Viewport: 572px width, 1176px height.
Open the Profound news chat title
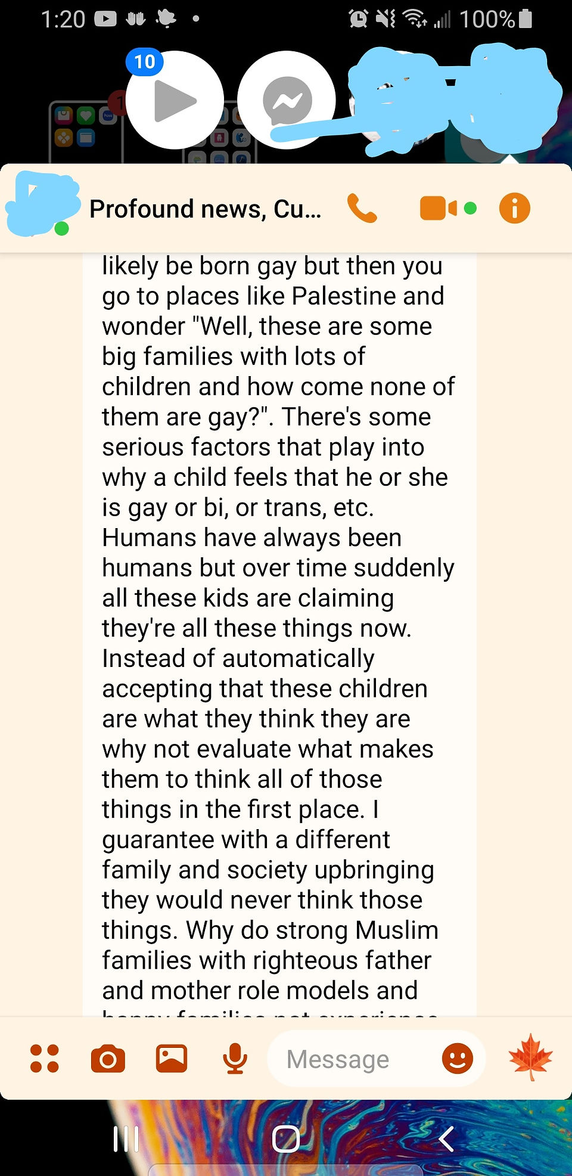[205, 209]
